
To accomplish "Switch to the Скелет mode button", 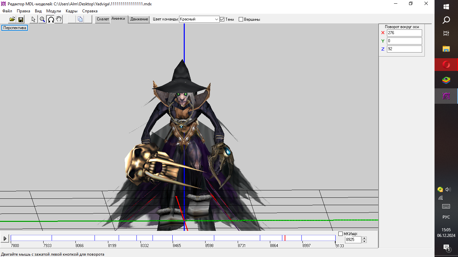I will [103, 19].
